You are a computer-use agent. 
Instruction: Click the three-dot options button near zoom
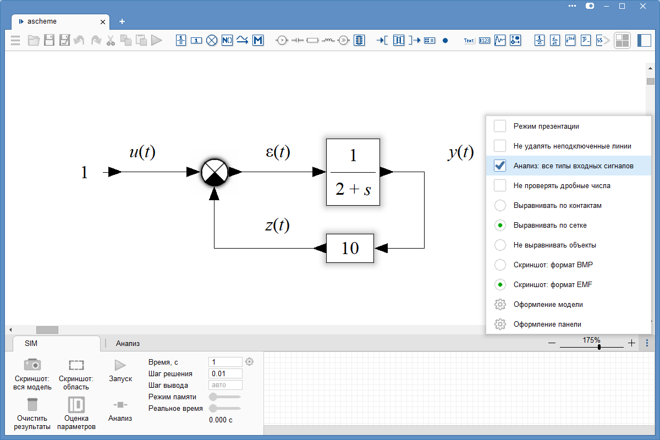(x=646, y=343)
